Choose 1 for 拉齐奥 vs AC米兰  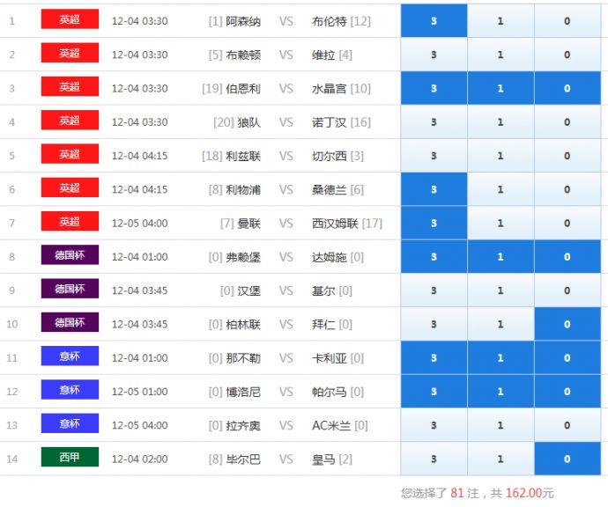coord(500,425)
